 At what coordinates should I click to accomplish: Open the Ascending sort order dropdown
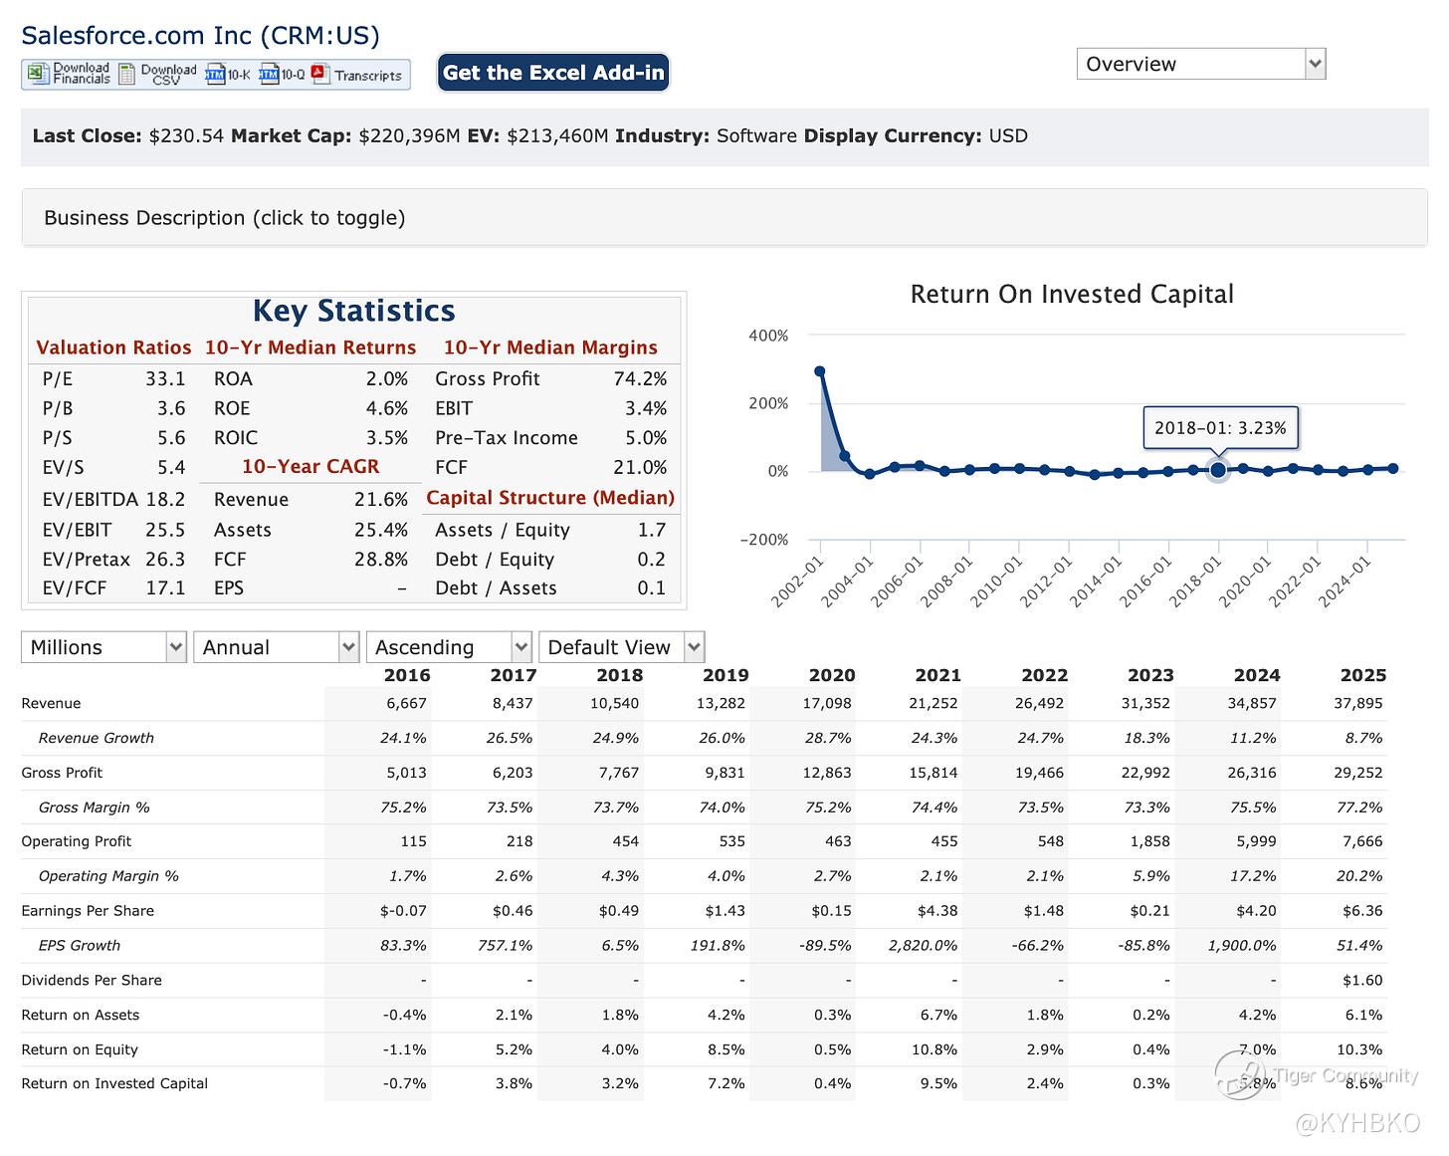tap(449, 647)
